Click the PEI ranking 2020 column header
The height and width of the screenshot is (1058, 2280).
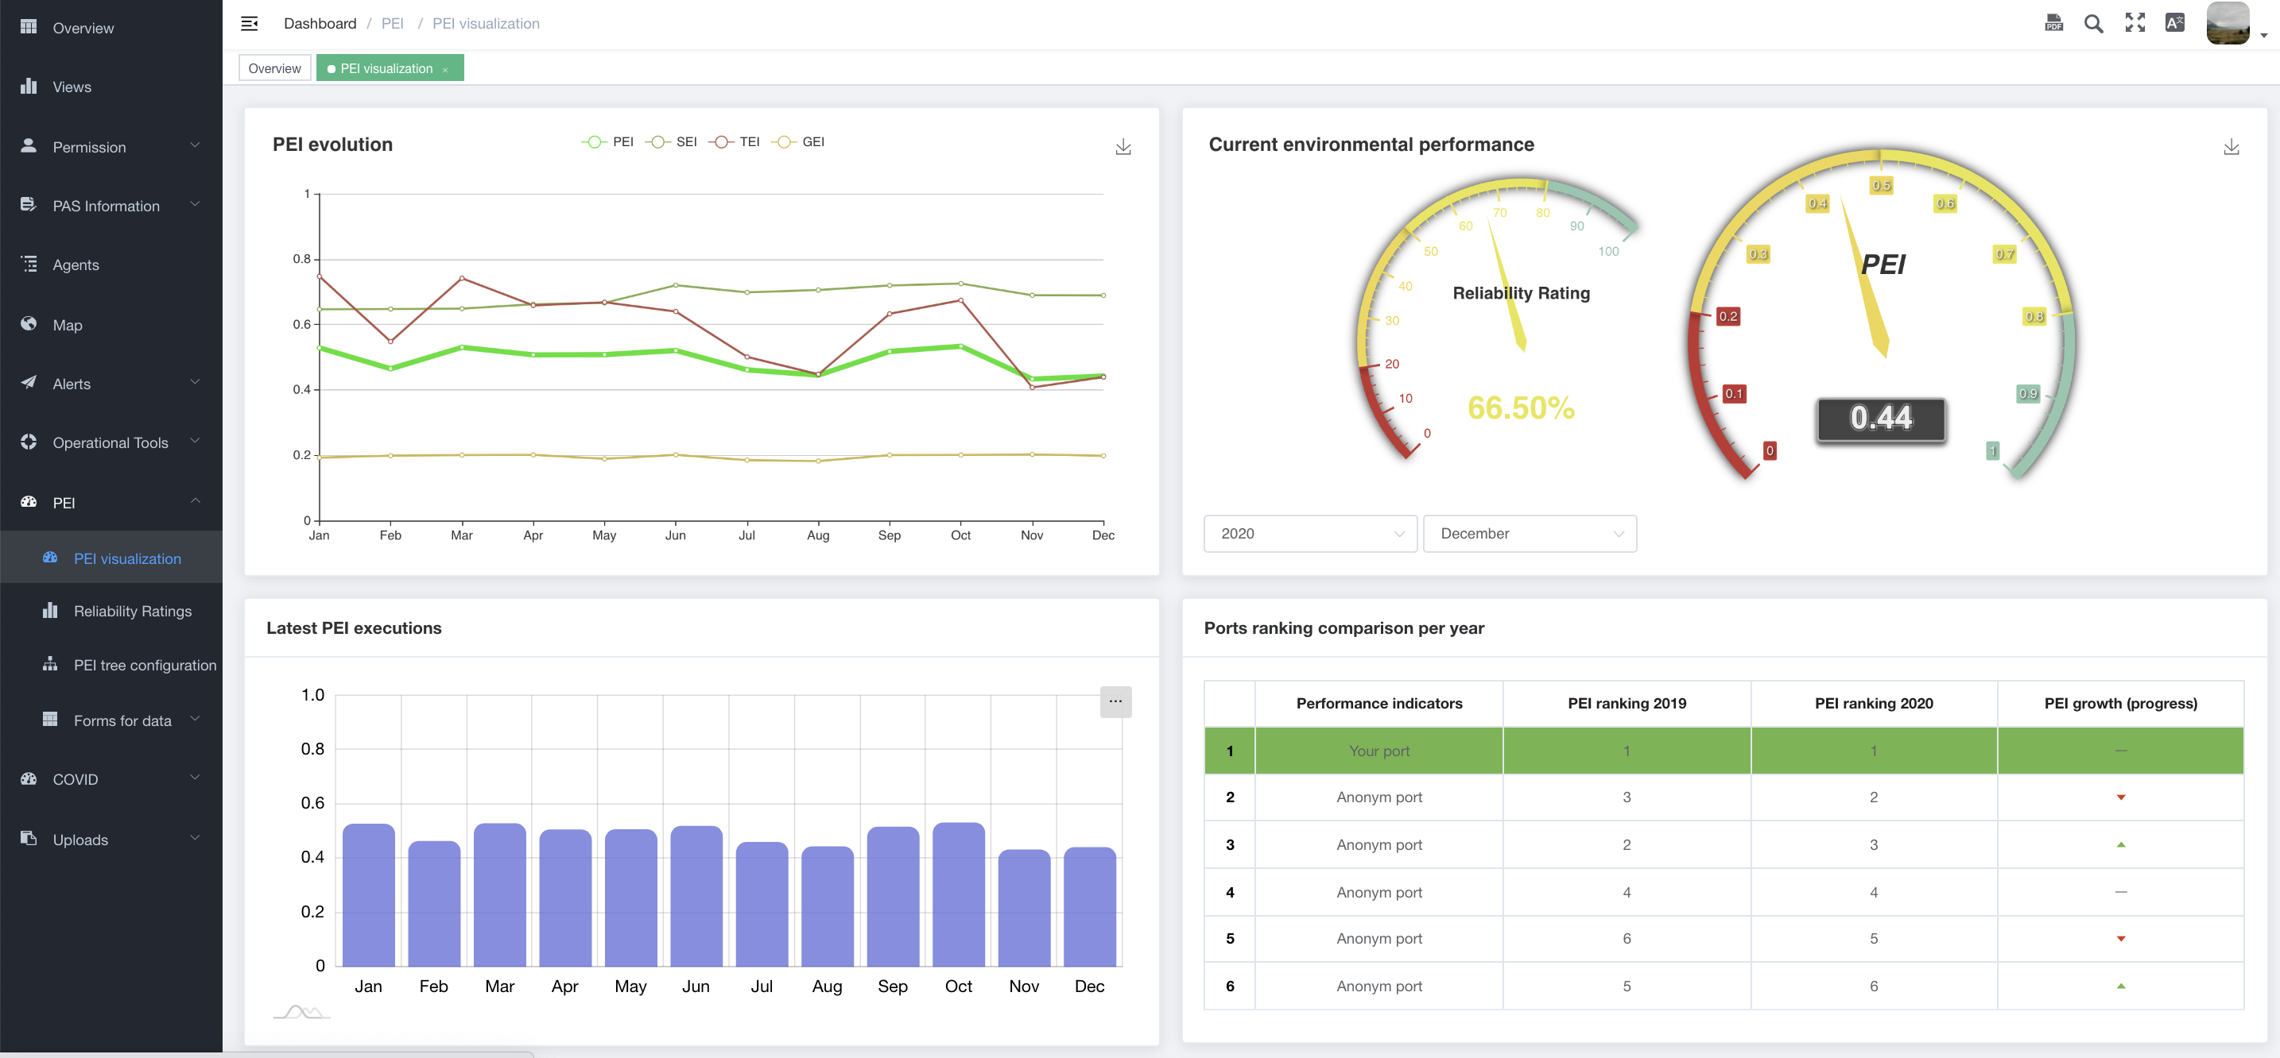click(x=1873, y=703)
